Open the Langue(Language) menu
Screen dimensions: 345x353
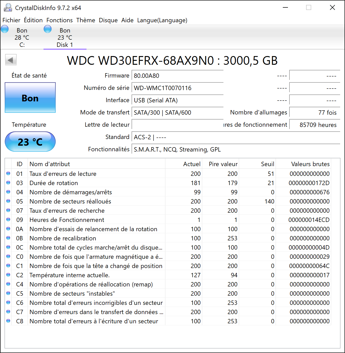click(162, 20)
